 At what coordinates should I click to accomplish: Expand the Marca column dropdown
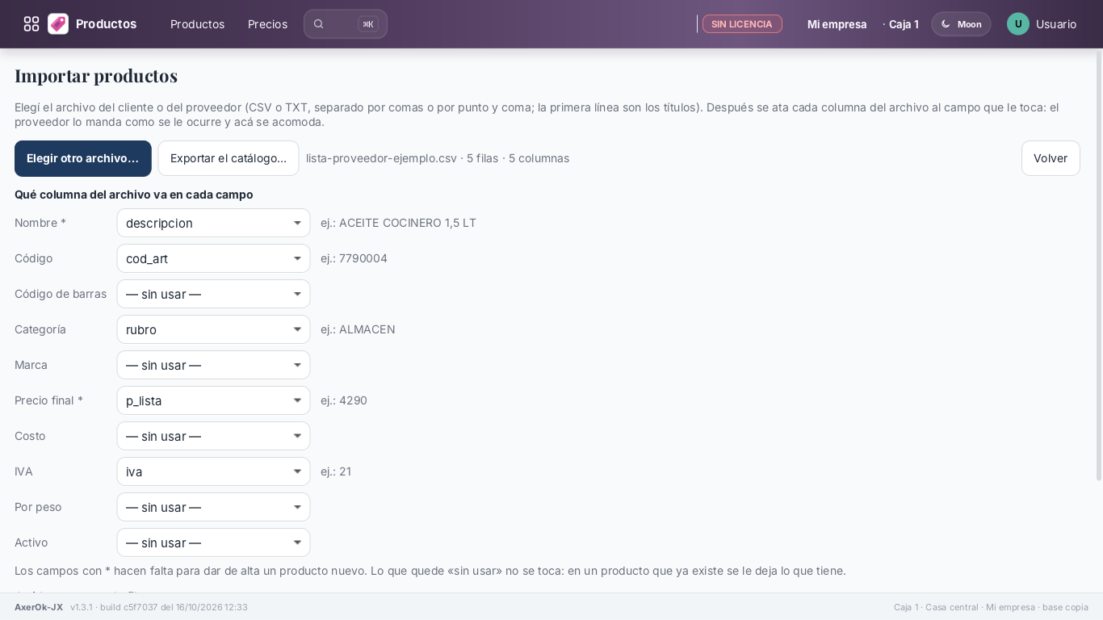tap(214, 365)
